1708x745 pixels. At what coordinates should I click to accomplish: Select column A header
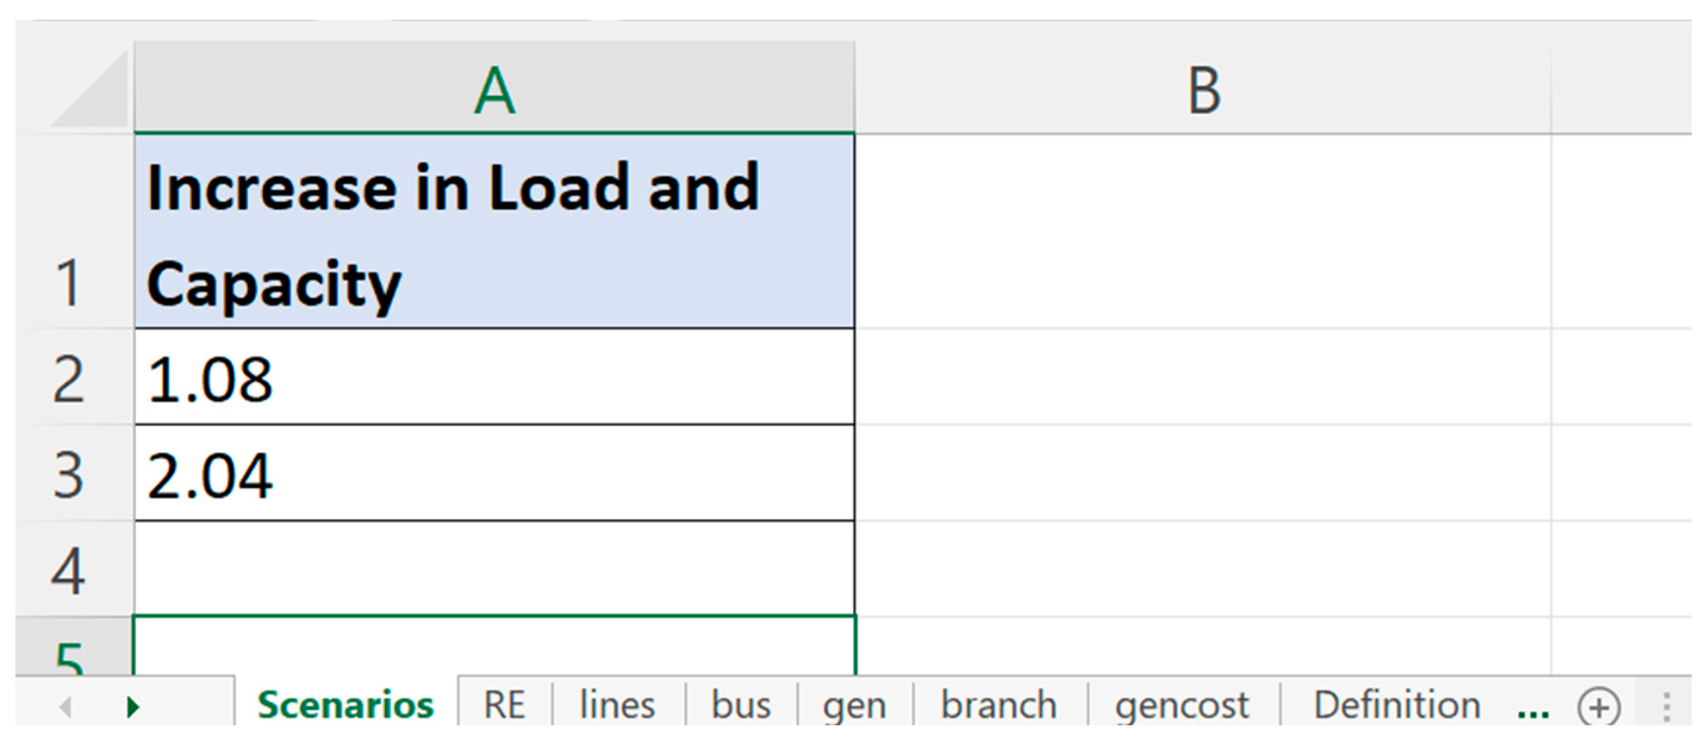[495, 89]
